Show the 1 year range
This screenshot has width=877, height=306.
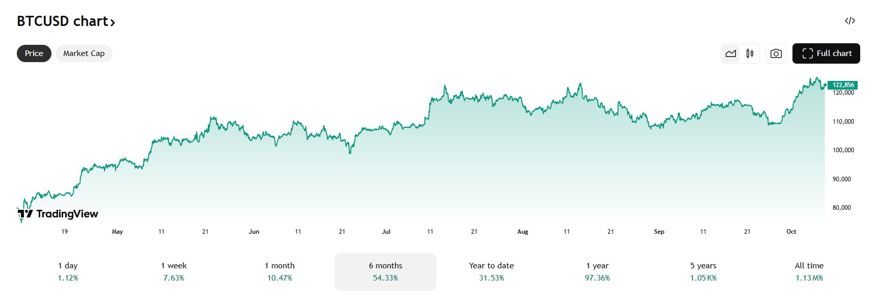point(597,271)
